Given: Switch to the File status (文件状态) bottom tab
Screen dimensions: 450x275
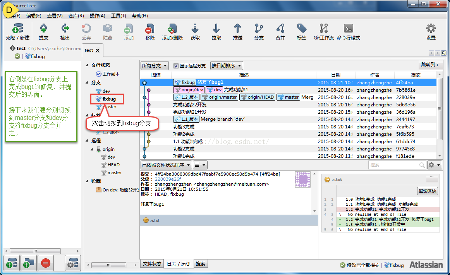Looking at the screenshot, I should (x=152, y=264).
